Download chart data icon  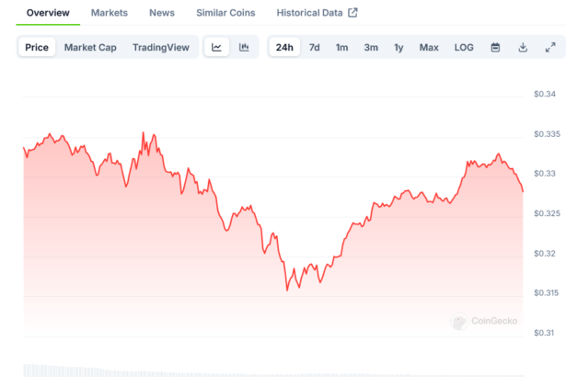[523, 47]
